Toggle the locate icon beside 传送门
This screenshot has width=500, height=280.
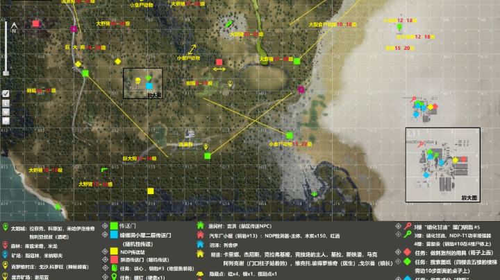[105, 226]
